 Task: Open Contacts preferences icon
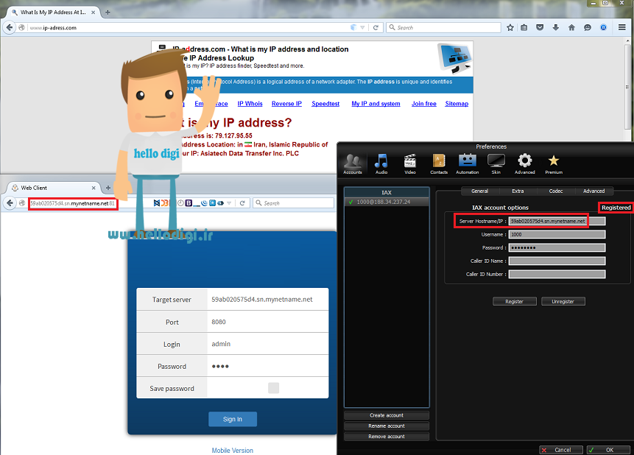pyautogui.click(x=439, y=164)
